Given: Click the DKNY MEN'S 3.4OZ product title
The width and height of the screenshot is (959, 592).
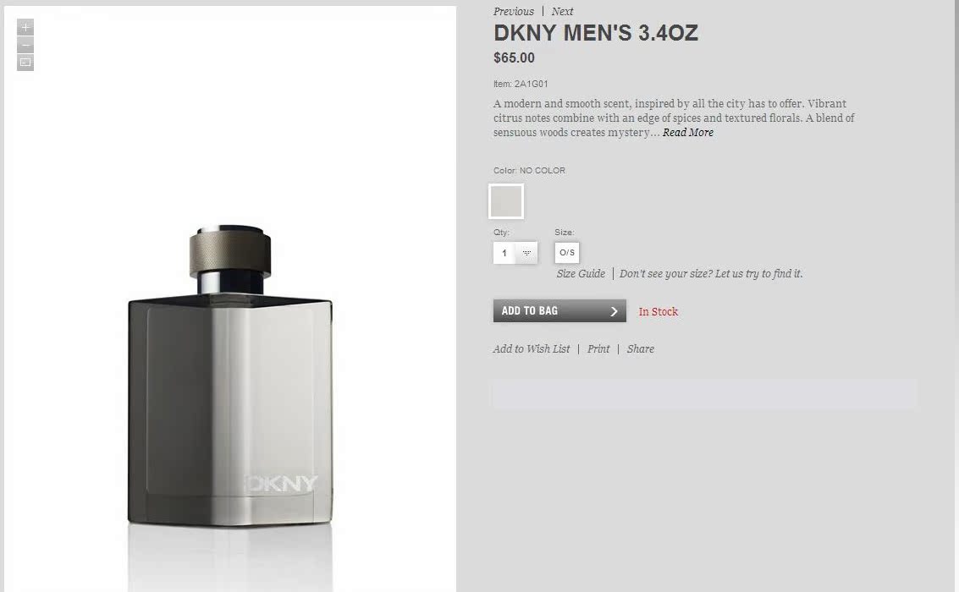Looking at the screenshot, I should (596, 33).
